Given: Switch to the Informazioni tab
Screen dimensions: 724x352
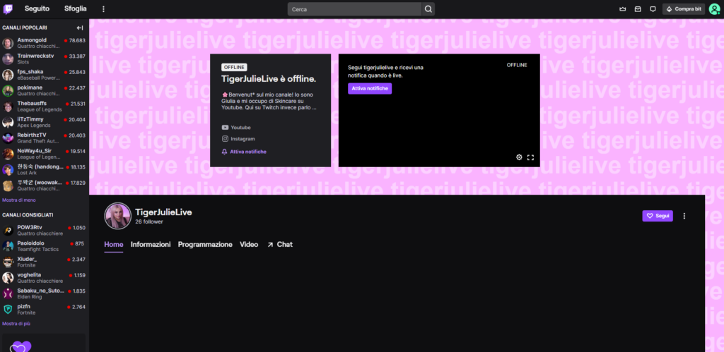Looking at the screenshot, I should [151, 245].
